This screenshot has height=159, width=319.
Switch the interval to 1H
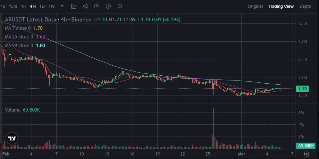(x=24, y=6)
